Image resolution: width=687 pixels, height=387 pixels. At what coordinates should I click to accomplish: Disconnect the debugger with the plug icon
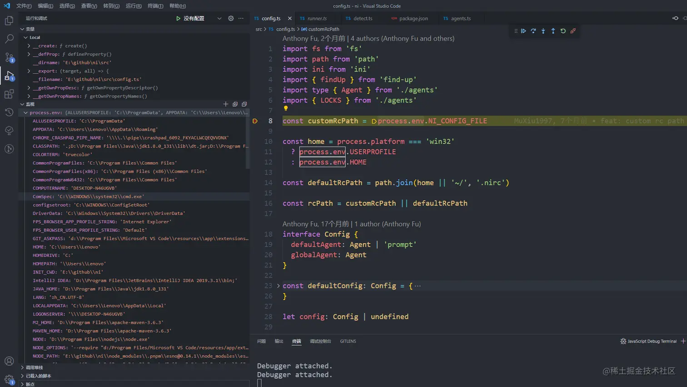tap(573, 31)
